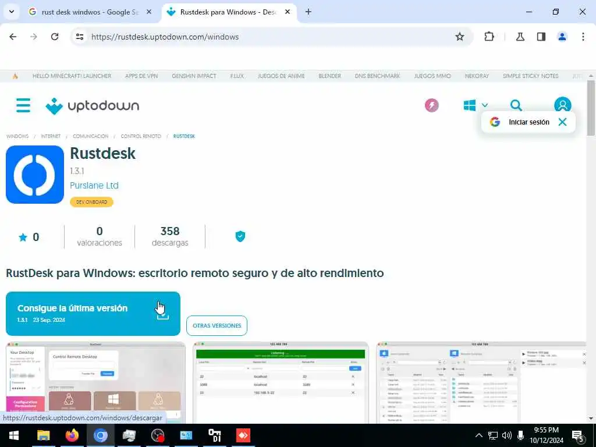Open BLENDER trending link
This screenshot has width=596, height=447.
point(329,76)
